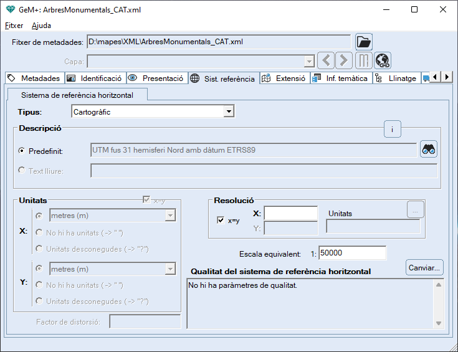Select X 'No hi ha unitats' option
Image resolution: width=458 pixels, height=352 pixels.
tap(39, 232)
